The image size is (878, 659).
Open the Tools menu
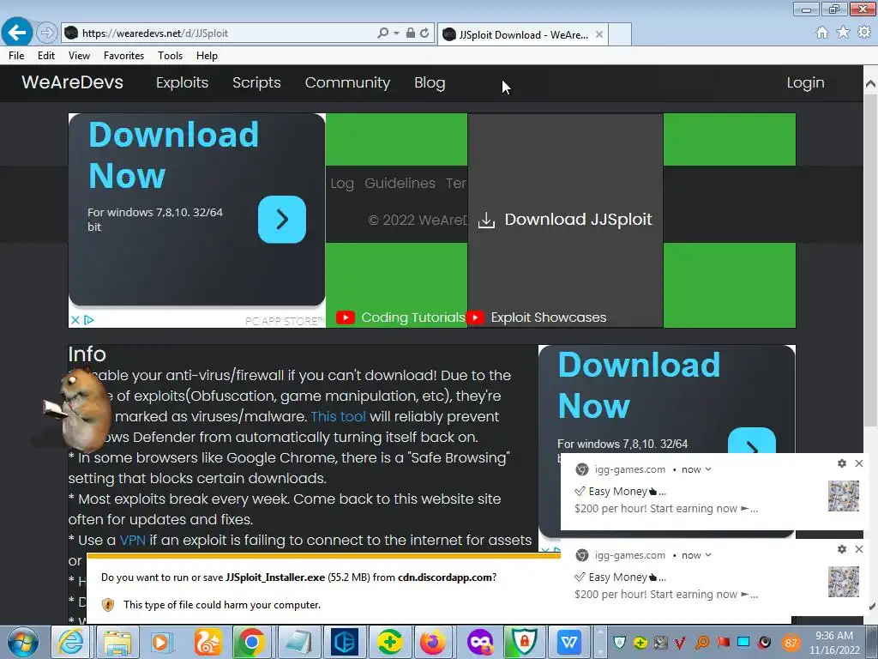(x=171, y=56)
